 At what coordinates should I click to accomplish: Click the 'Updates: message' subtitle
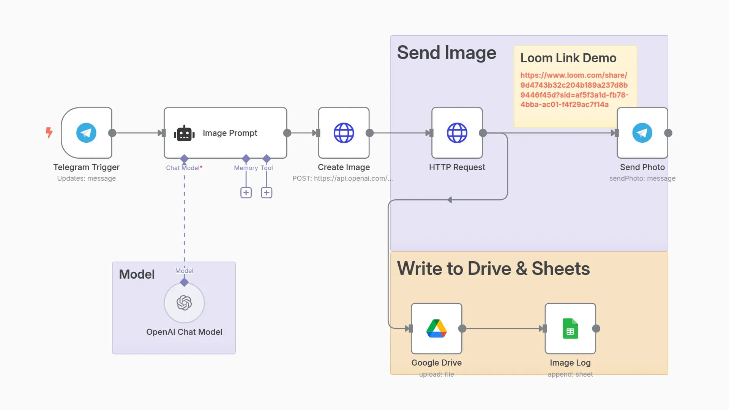click(86, 178)
